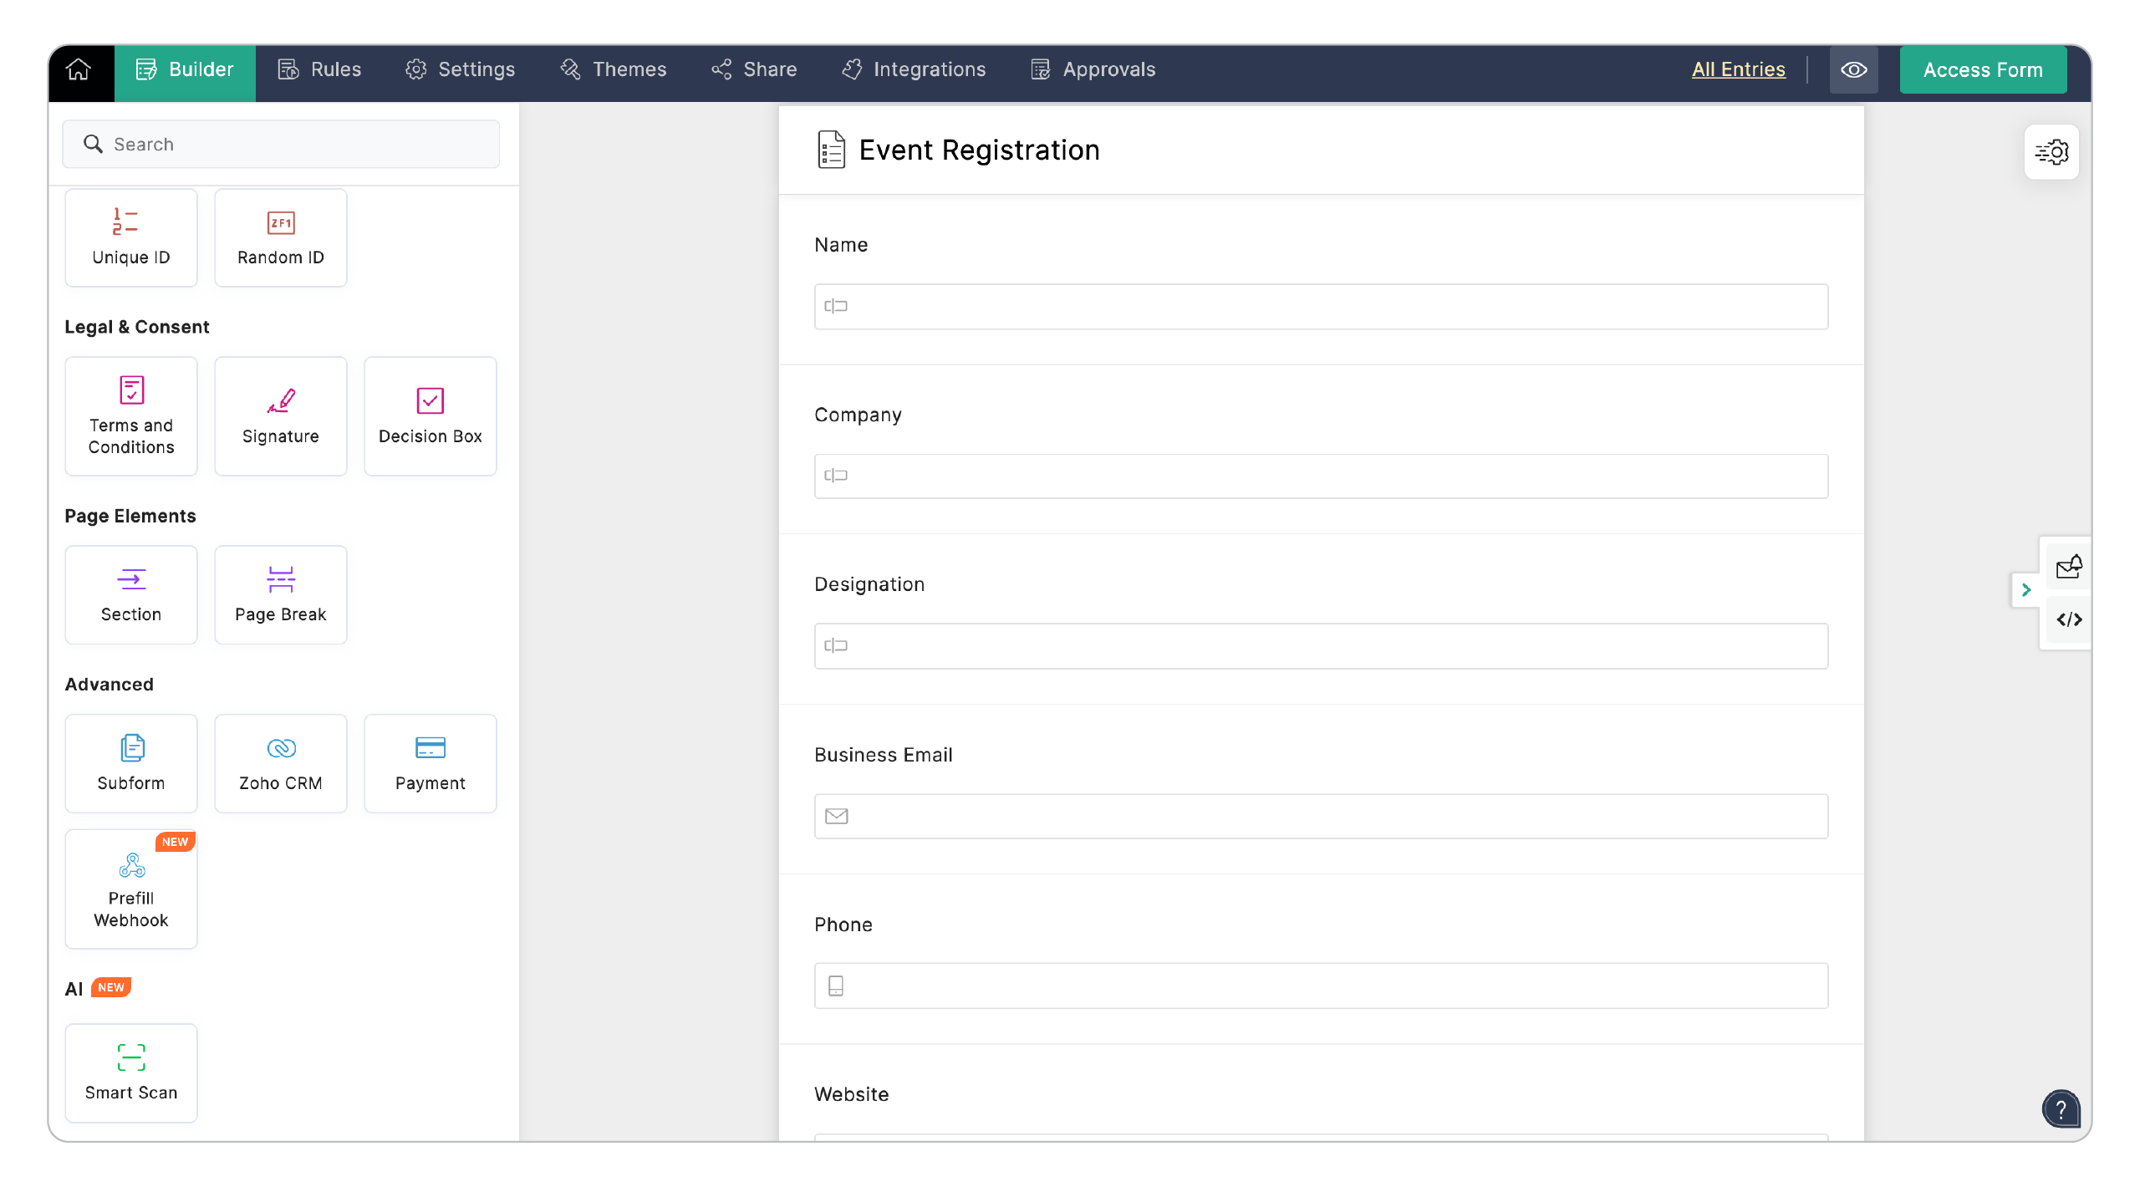Open All Entries
The height and width of the screenshot is (1177, 2140).
click(x=1738, y=69)
